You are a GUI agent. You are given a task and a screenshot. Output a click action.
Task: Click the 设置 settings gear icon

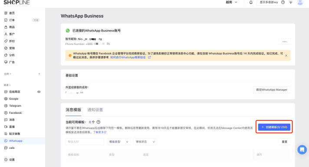tap(6, 160)
